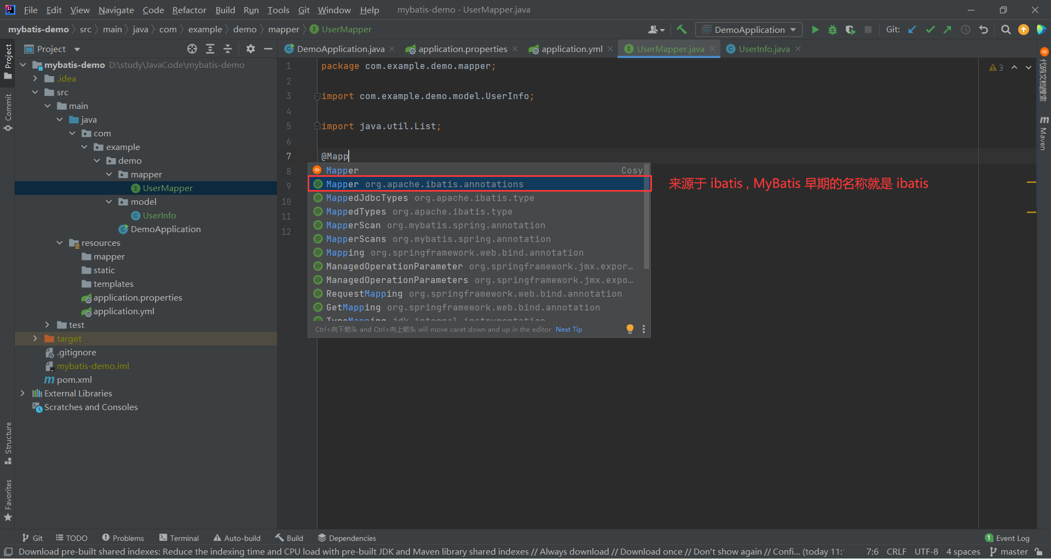
Task: Toggle Project tool window stripe button
Action: 8,61
